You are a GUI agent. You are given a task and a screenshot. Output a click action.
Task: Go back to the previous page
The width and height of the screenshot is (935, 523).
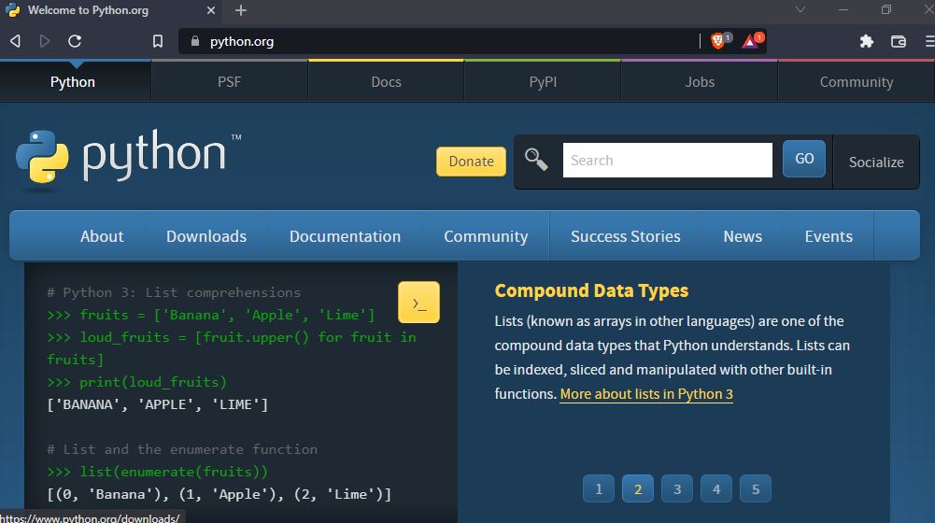click(x=15, y=41)
